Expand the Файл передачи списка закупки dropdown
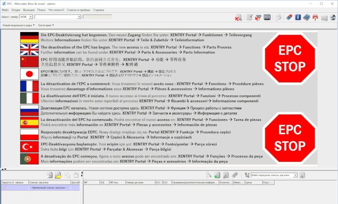The width and height of the screenshot is (338, 204). point(295,175)
